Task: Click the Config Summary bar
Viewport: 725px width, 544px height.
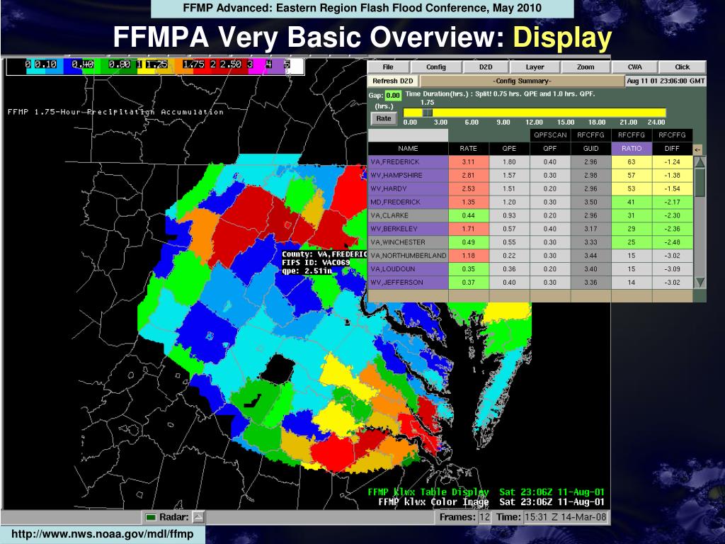Action: pos(522,81)
